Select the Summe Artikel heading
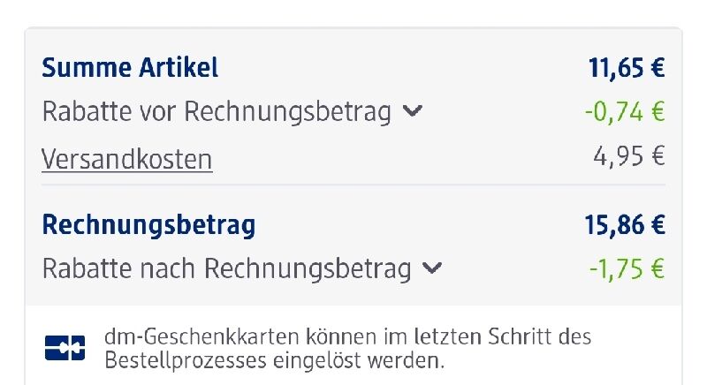 pyautogui.click(x=130, y=67)
